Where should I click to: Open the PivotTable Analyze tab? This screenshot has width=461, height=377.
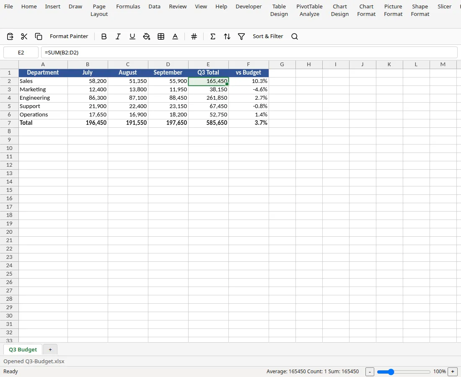coord(309,10)
